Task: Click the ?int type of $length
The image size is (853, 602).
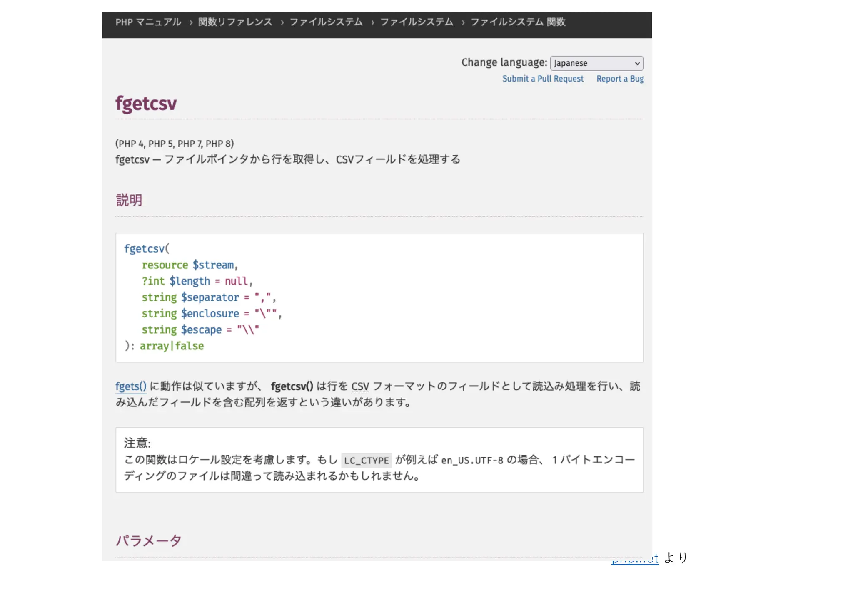Action: 153,281
